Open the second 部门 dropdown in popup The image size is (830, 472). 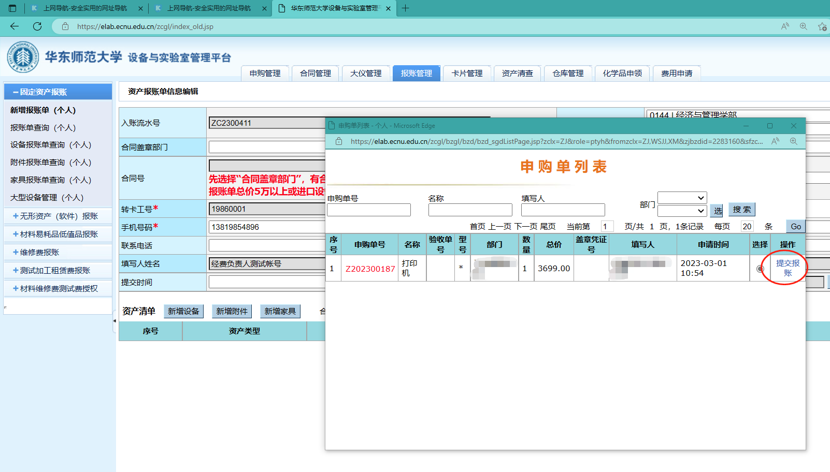(x=682, y=211)
